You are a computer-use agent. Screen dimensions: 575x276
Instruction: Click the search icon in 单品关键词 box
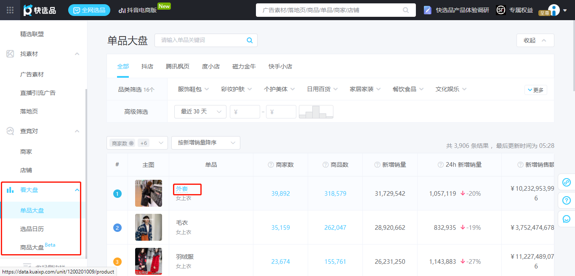[250, 40]
